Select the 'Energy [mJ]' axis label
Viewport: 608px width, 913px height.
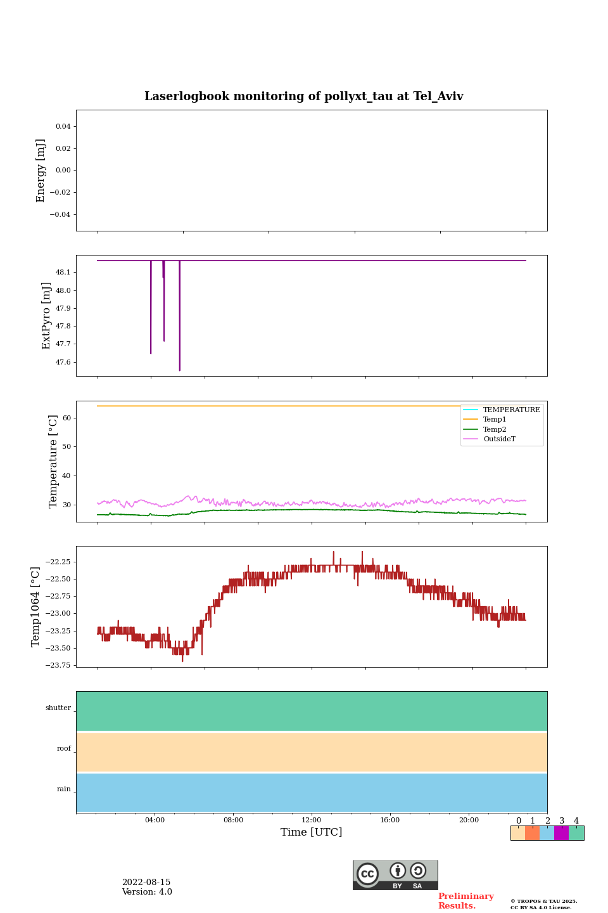pyautogui.click(x=41, y=171)
